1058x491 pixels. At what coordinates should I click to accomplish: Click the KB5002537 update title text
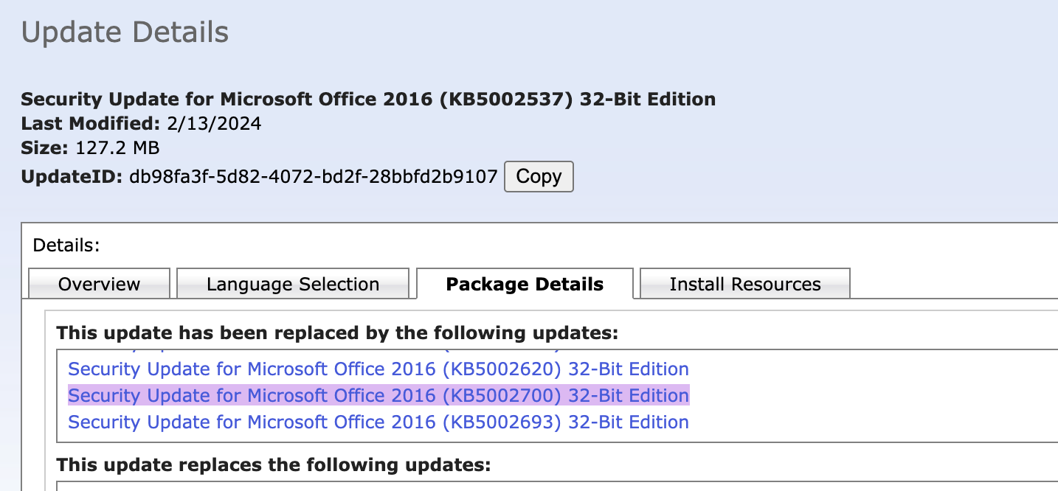(368, 99)
